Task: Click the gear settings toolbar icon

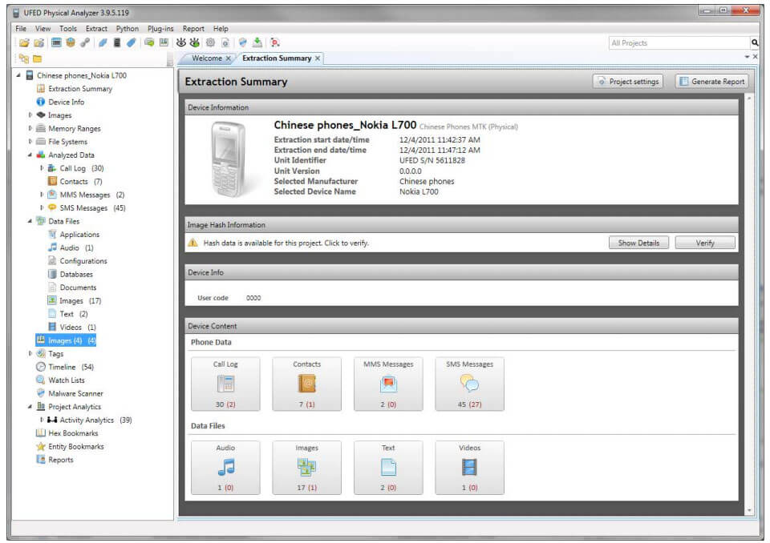Action: 210,42
